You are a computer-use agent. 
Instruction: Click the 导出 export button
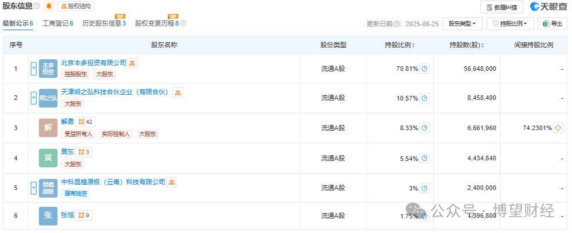552,24
